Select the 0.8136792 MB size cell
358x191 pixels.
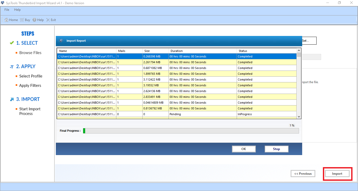[x=156, y=108]
